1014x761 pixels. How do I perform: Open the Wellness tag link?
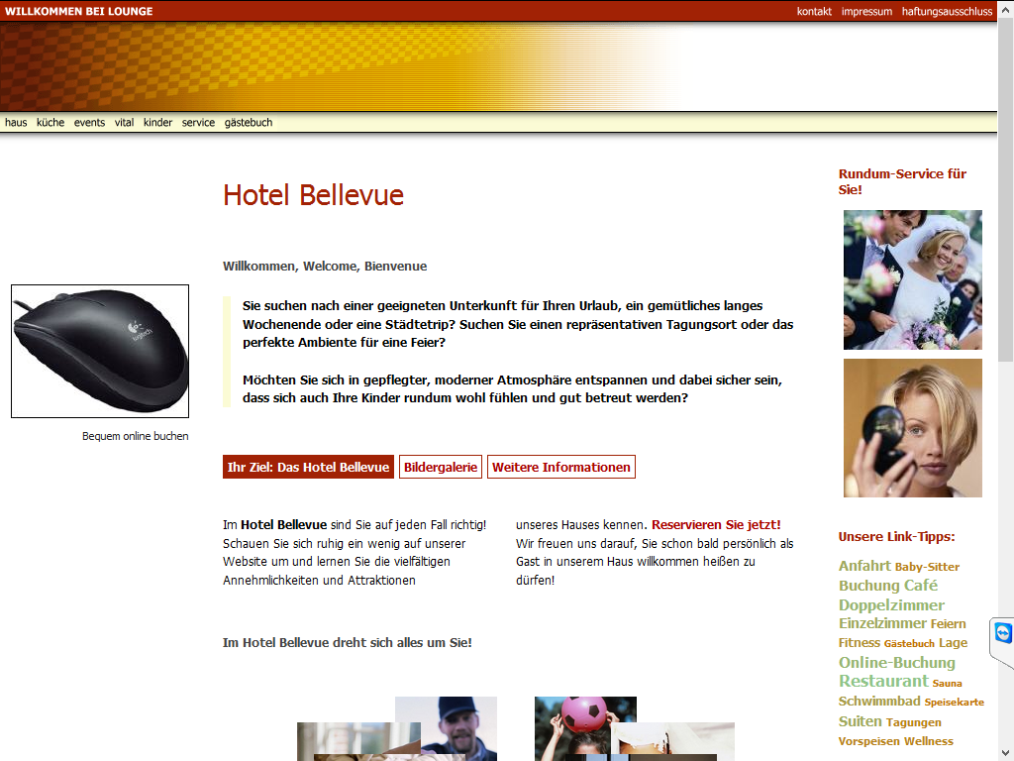(928, 741)
